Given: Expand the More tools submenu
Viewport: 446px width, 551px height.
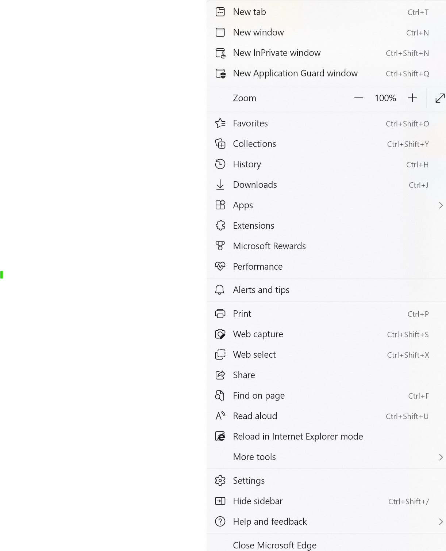Looking at the screenshot, I should (x=441, y=457).
